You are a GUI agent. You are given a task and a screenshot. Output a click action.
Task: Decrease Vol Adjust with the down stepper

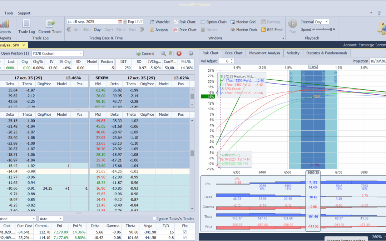point(232,62)
